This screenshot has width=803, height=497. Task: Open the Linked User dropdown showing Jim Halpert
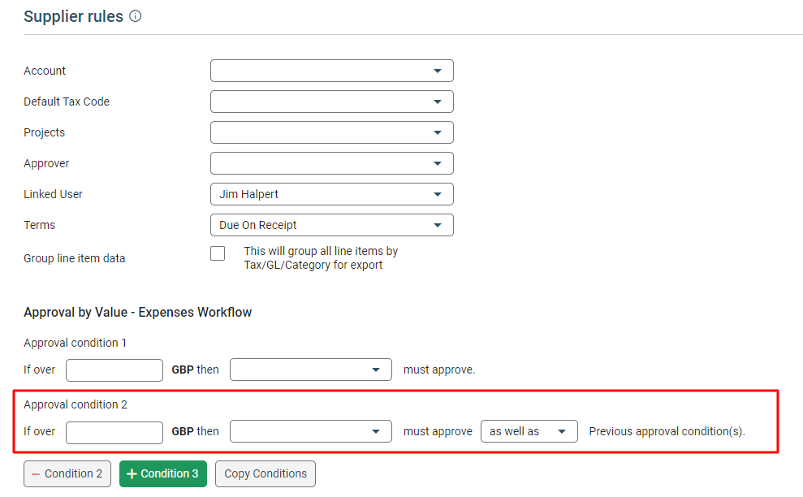coord(331,194)
